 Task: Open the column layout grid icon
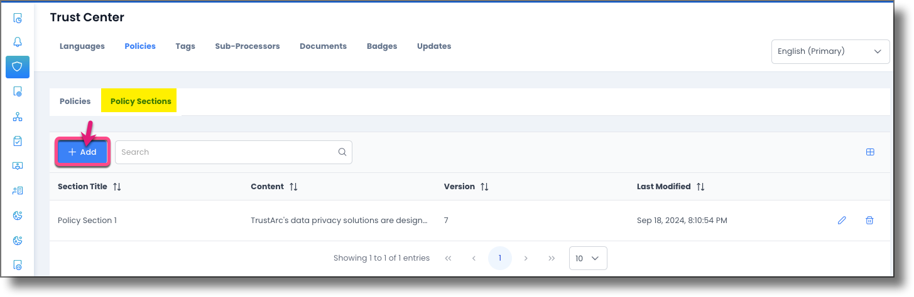pos(870,152)
